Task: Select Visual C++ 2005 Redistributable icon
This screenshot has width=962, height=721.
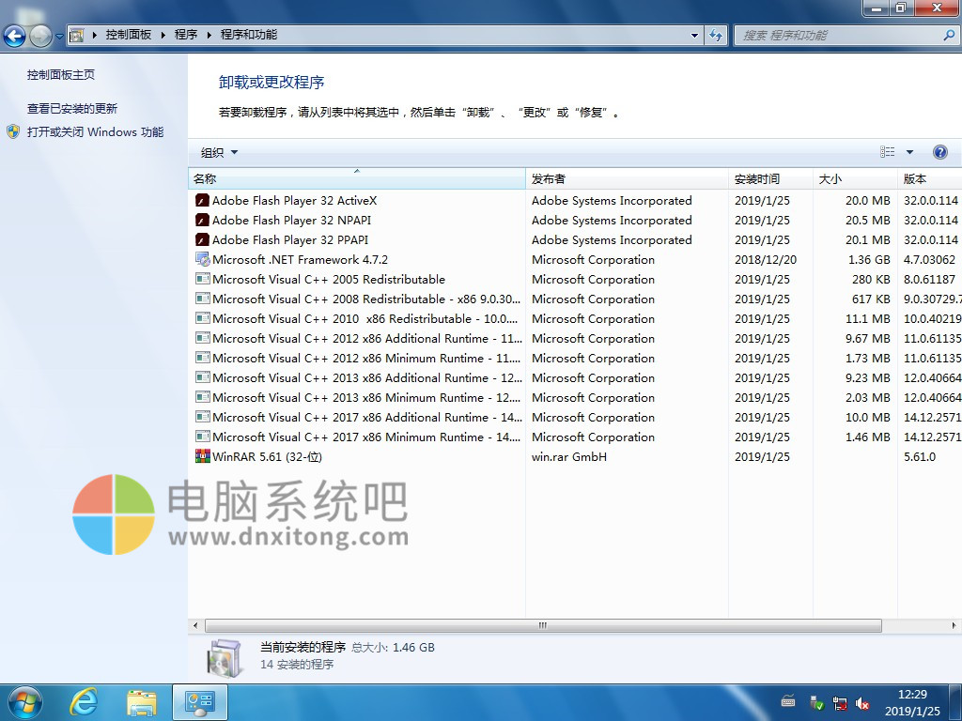Action: (x=203, y=279)
